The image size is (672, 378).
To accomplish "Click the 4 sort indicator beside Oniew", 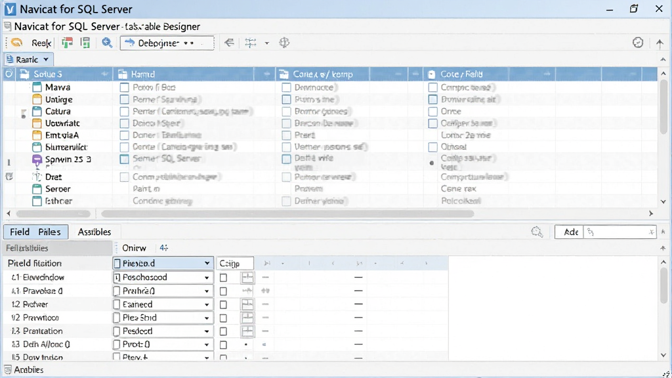I will [163, 247].
